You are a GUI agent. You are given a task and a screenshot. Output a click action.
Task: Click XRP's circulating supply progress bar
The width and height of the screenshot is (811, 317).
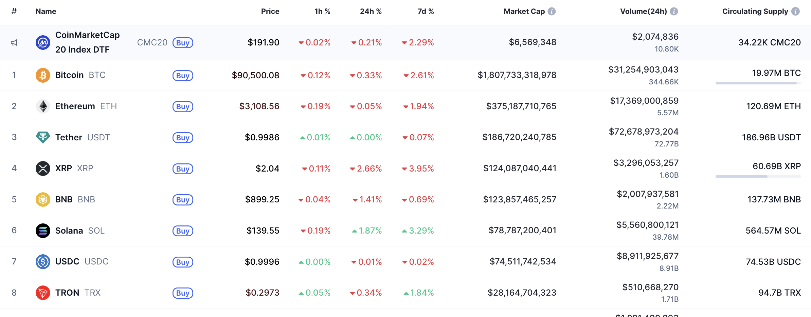[758, 176]
